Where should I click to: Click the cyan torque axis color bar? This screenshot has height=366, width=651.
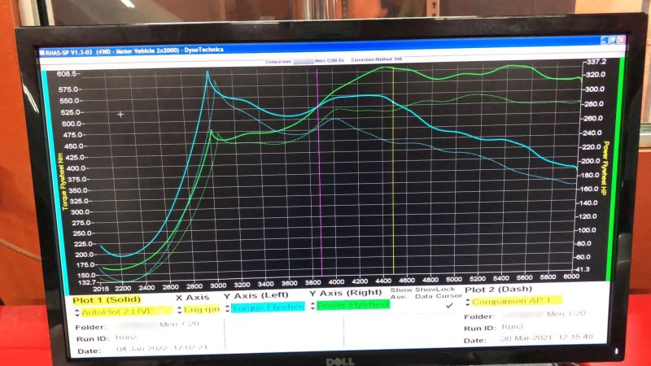tap(55, 178)
